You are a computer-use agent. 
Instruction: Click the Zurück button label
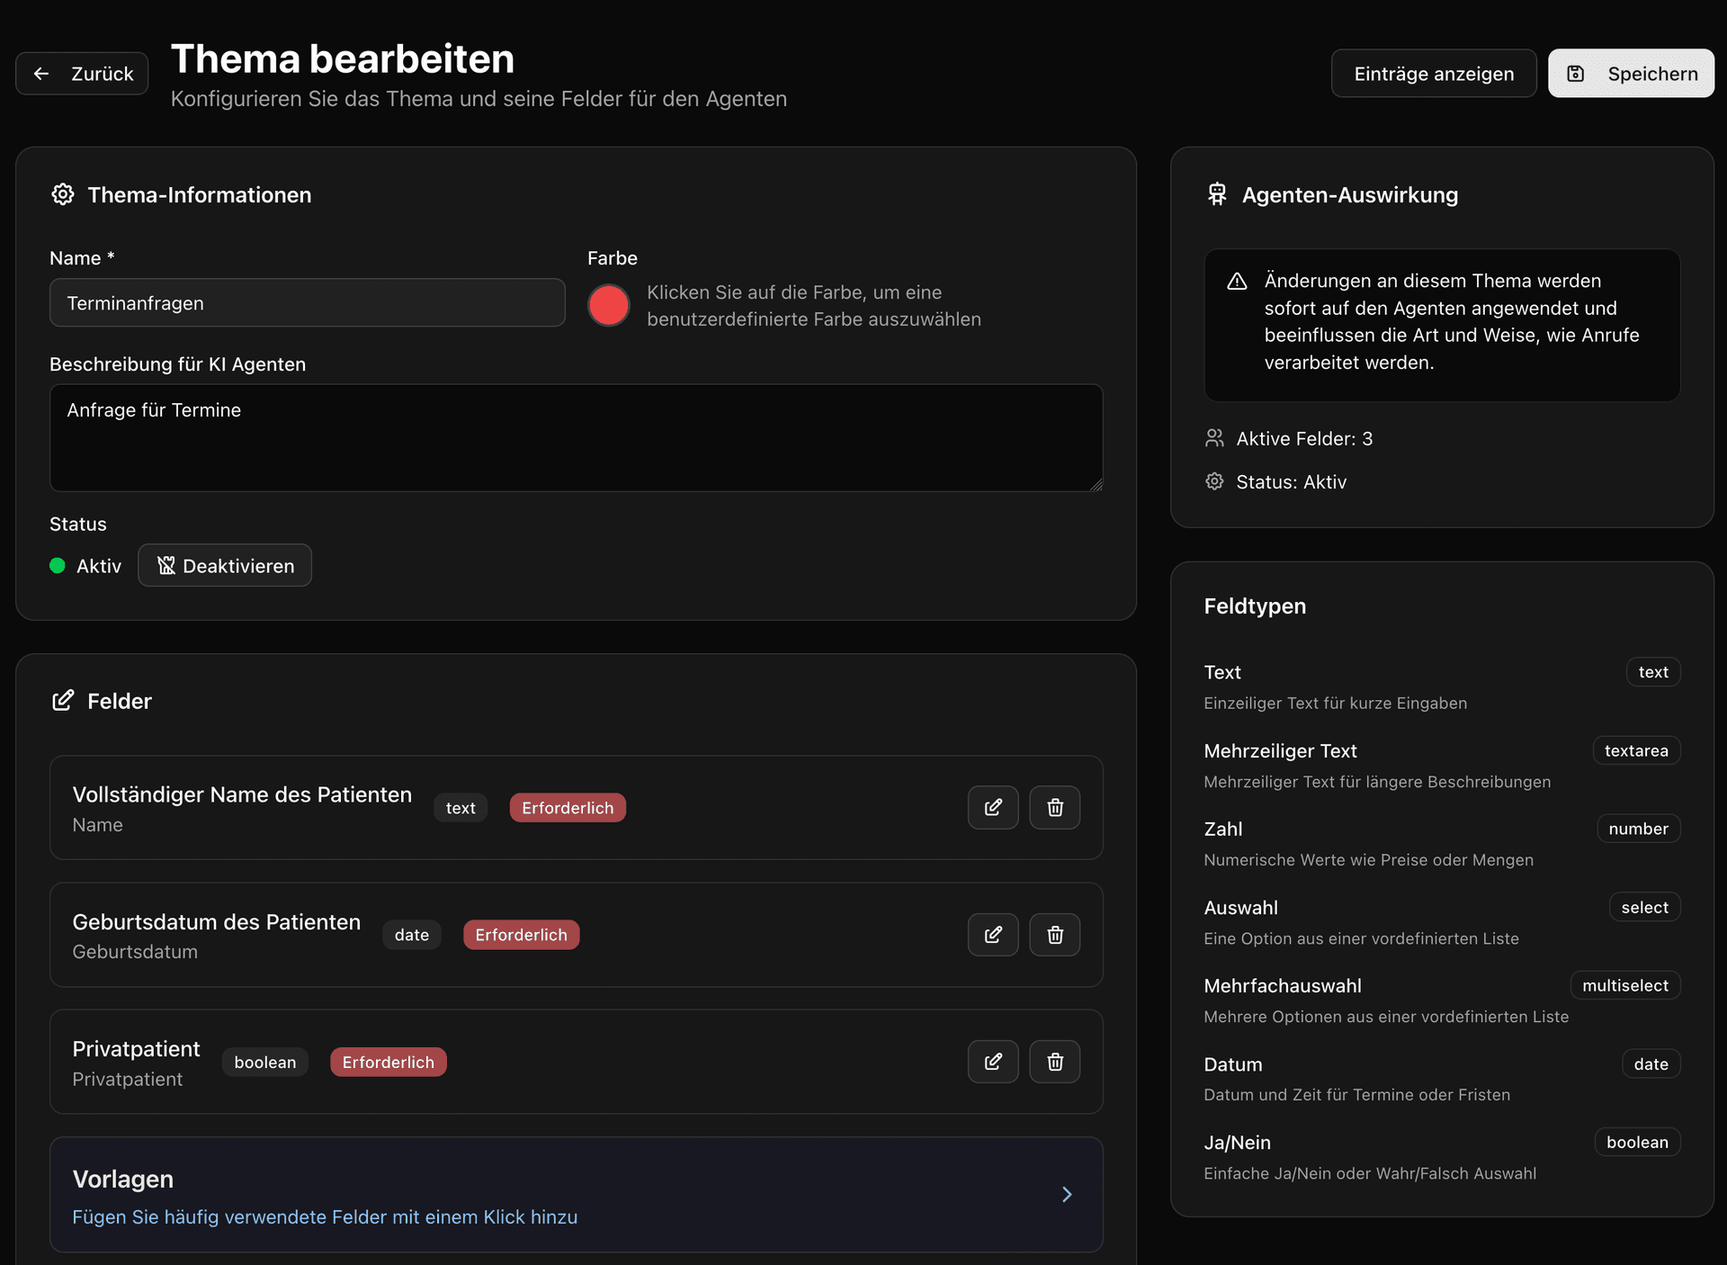pos(102,74)
